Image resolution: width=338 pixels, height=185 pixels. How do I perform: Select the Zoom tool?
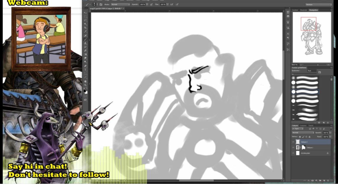tap(85, 85)
